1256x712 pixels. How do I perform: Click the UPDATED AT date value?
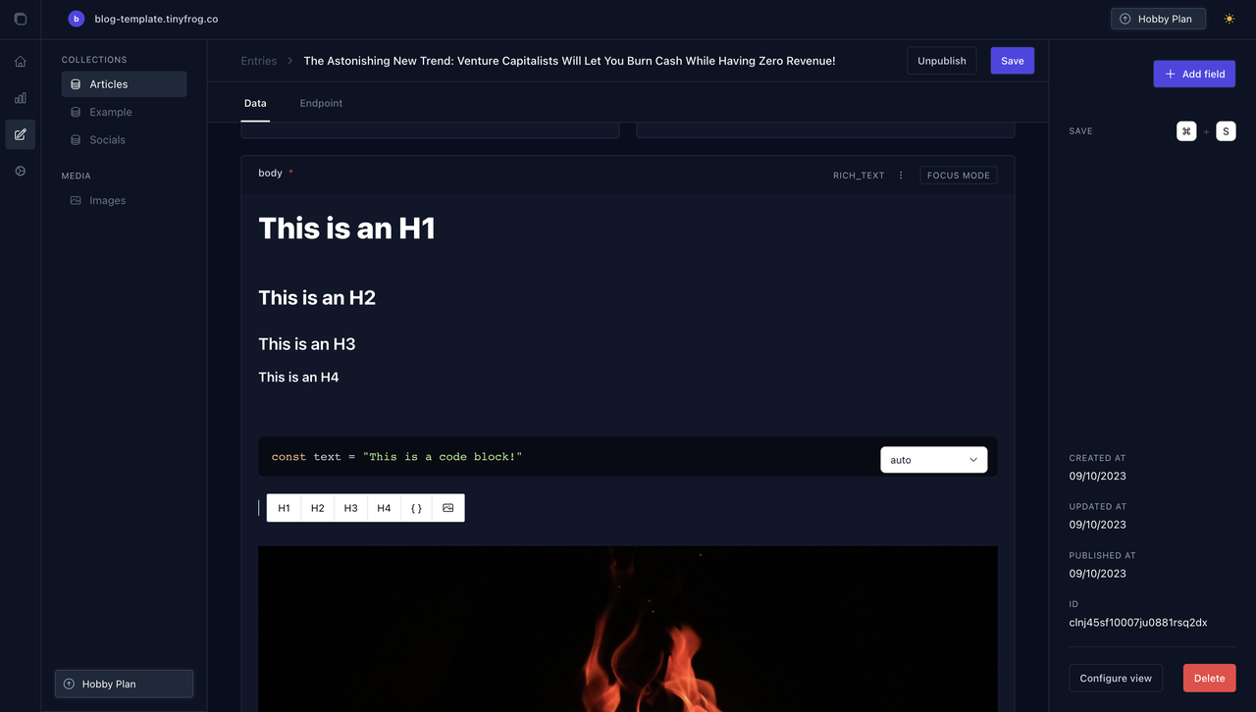point(1097,525)
